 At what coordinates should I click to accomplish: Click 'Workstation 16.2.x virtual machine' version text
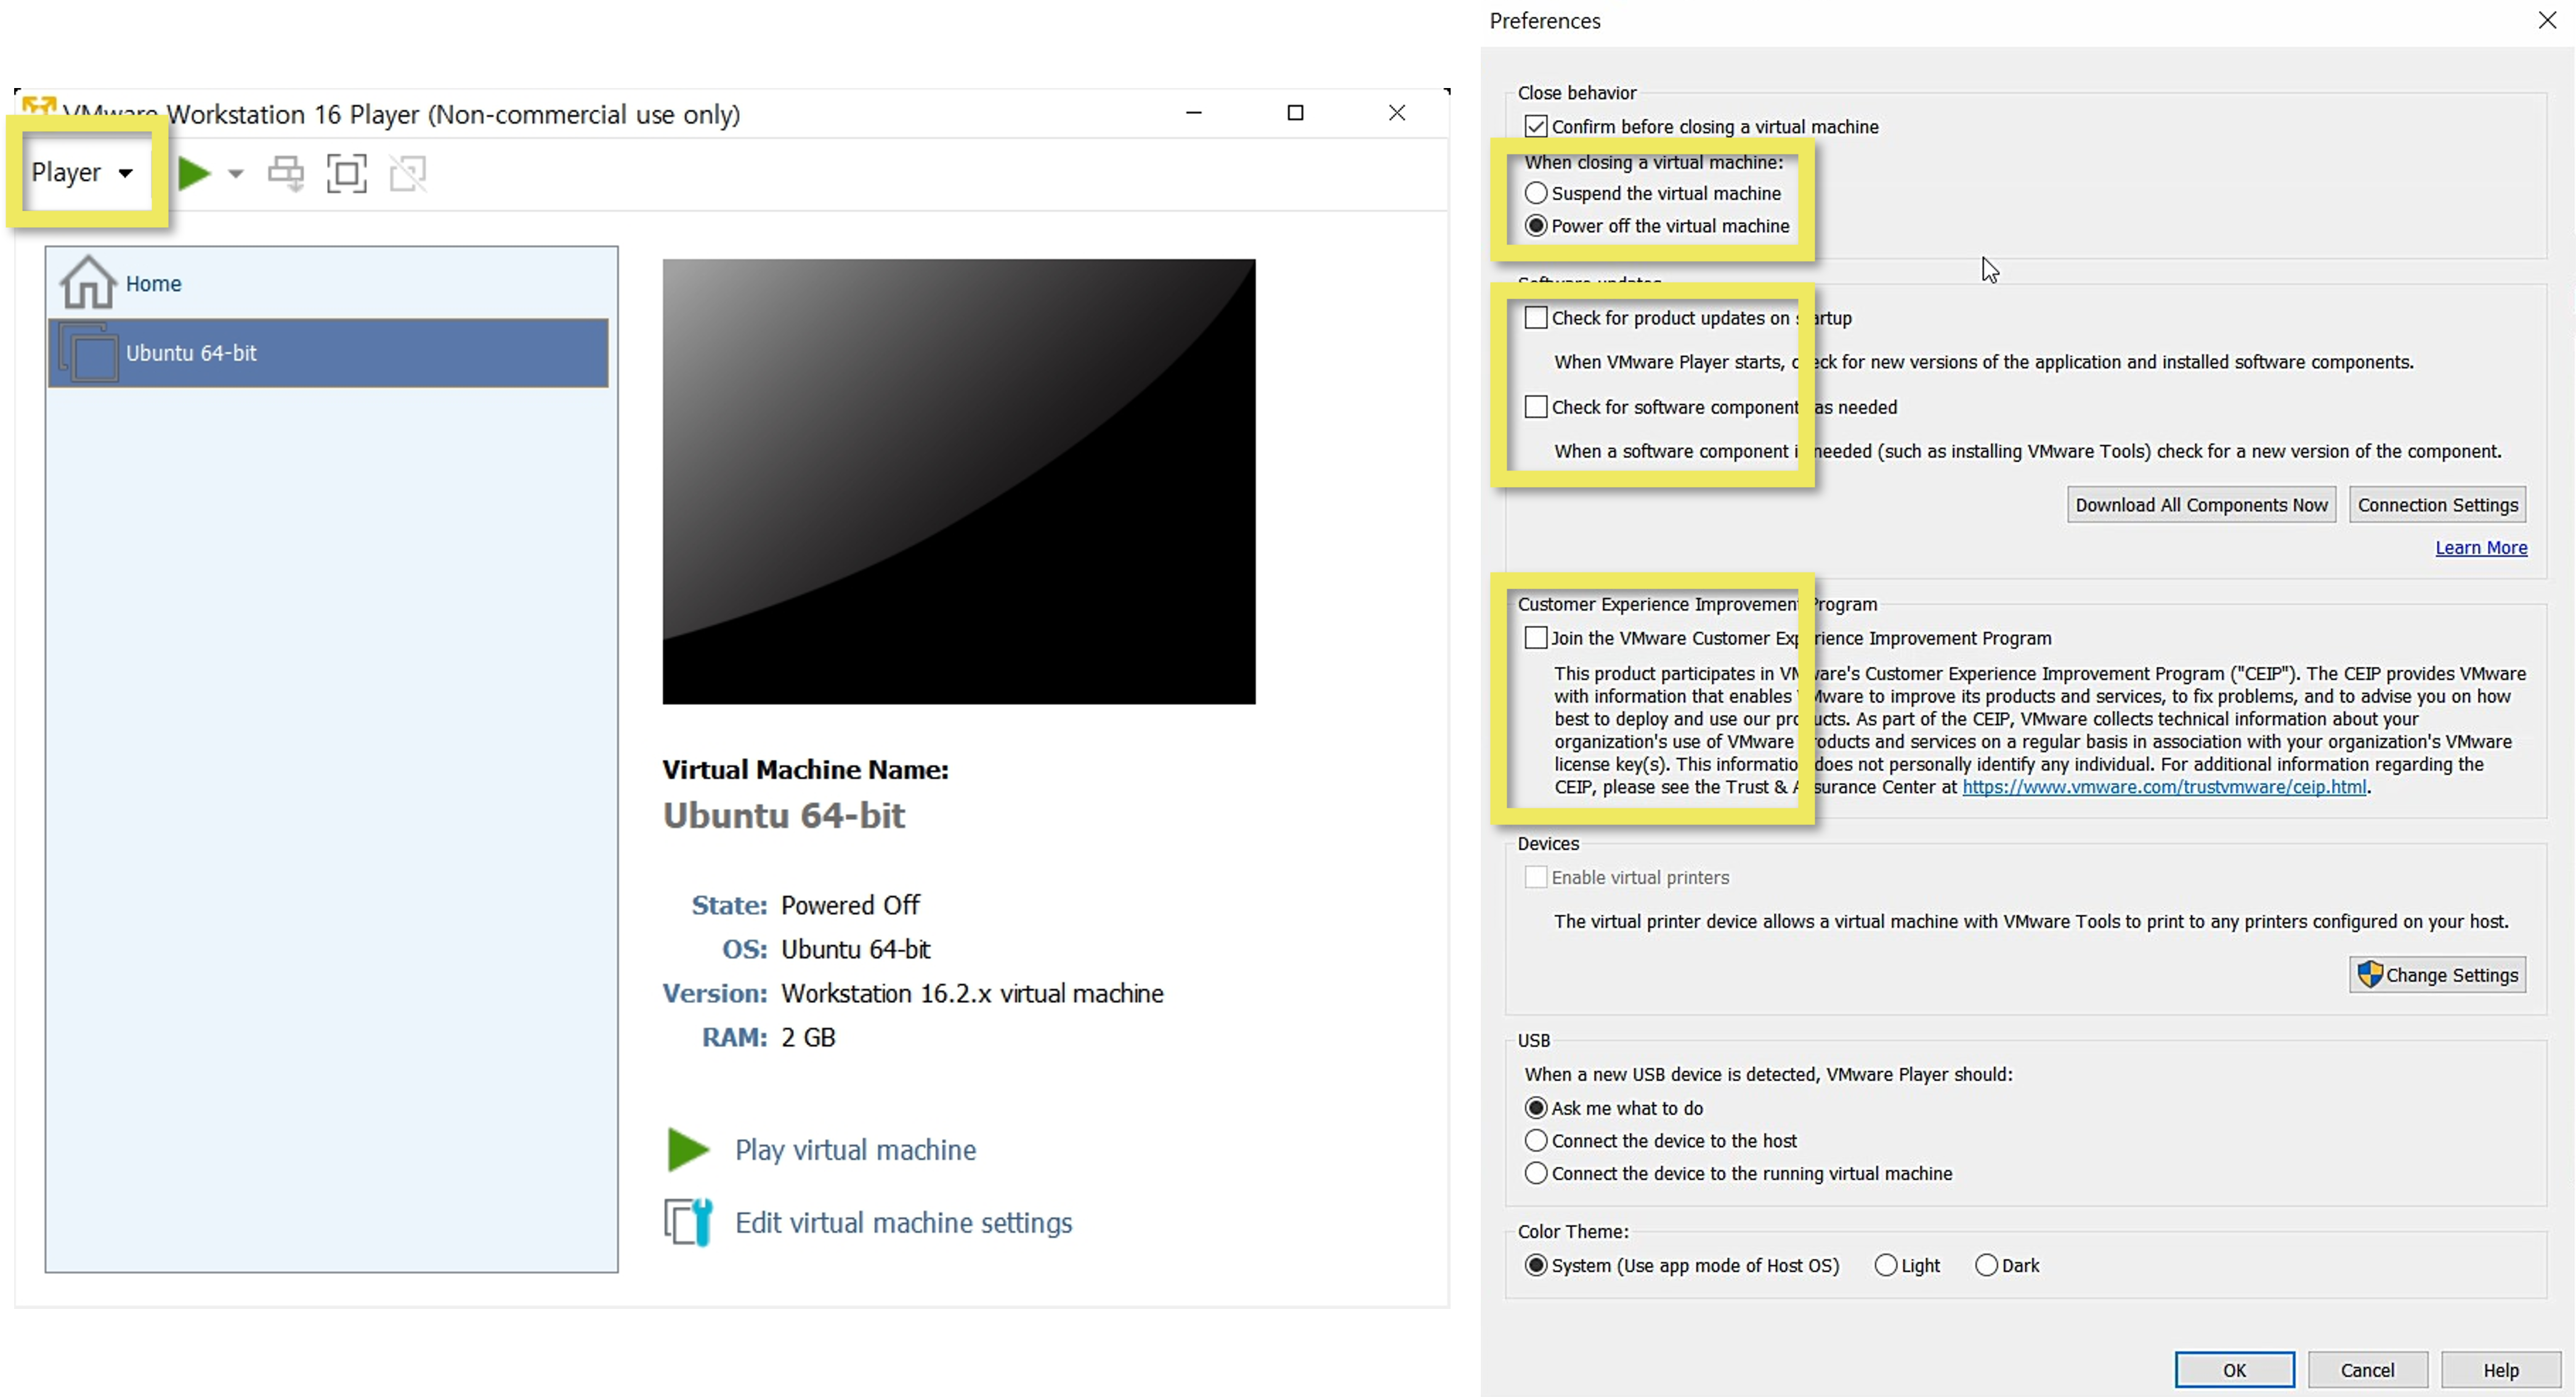point(972,994)
